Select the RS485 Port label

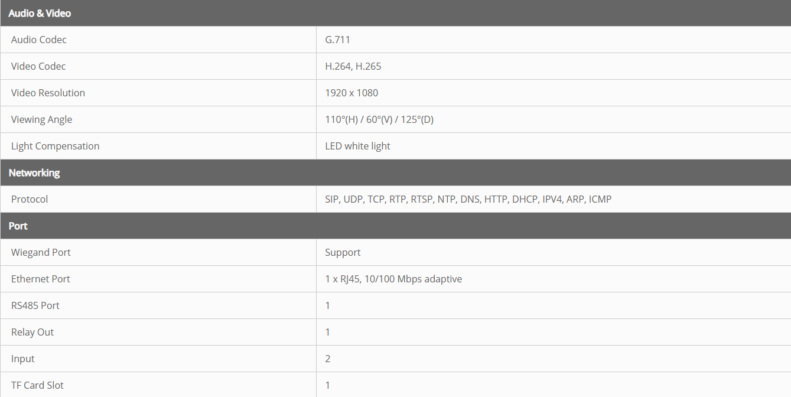click(35, 305)
